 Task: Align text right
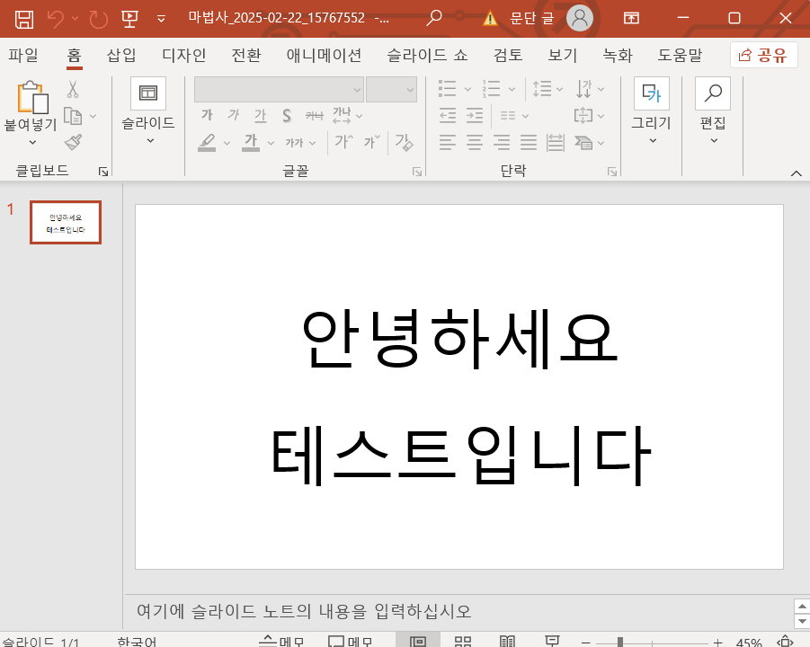click(x=501, y=142)
